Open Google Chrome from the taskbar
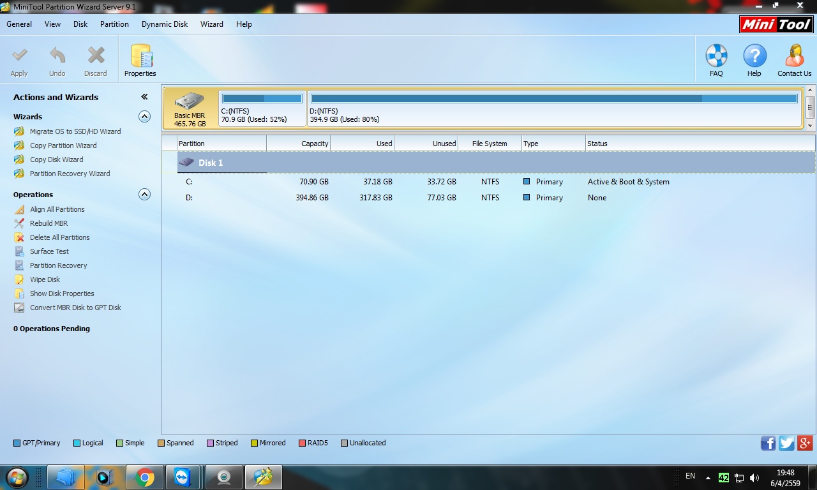817x490 pixels. click(x=144, y=477)
